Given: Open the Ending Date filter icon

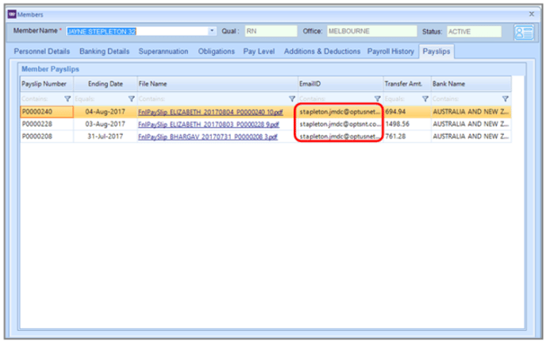Looking at the screenshot, I should [131, 99].
